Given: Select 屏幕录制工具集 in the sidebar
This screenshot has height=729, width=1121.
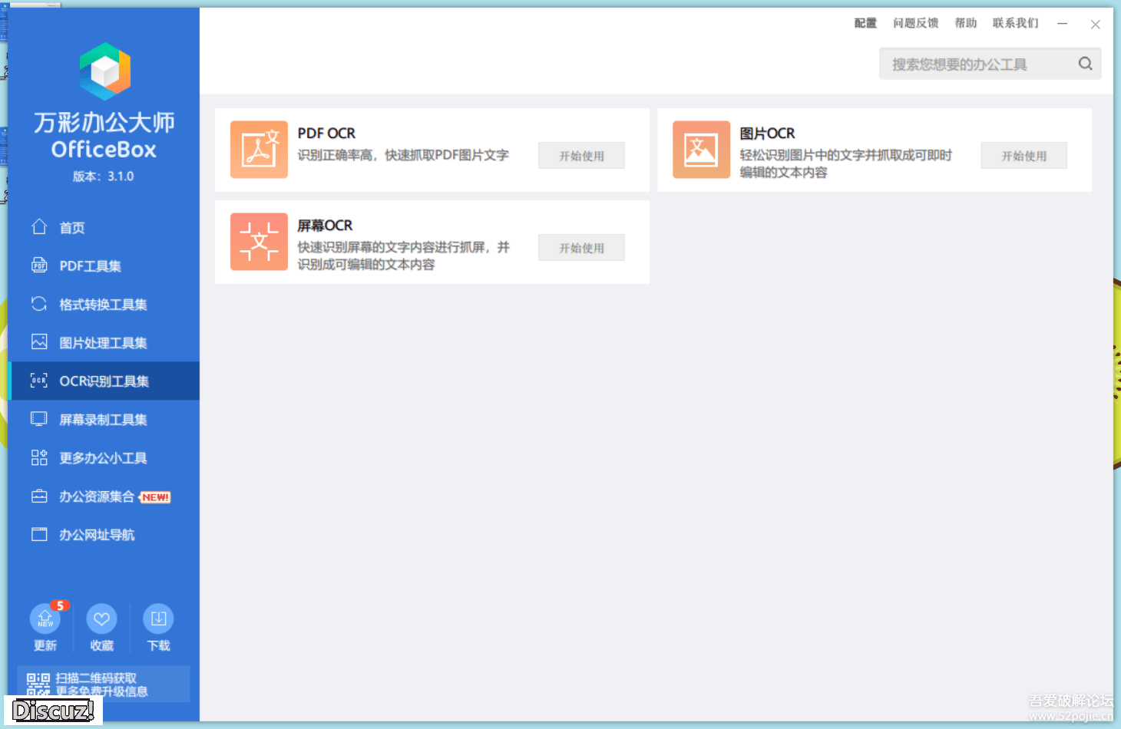Looking at the screenshot, I should coord(104,419).
